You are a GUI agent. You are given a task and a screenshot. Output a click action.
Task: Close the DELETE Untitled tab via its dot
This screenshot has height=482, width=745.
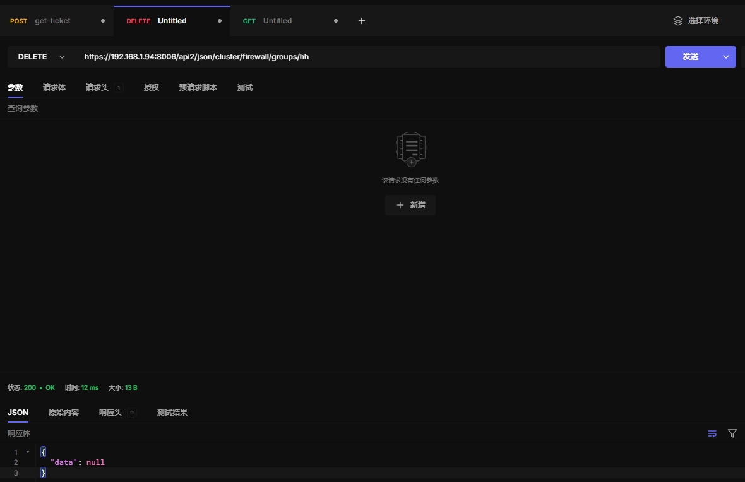tap(220, 21)
